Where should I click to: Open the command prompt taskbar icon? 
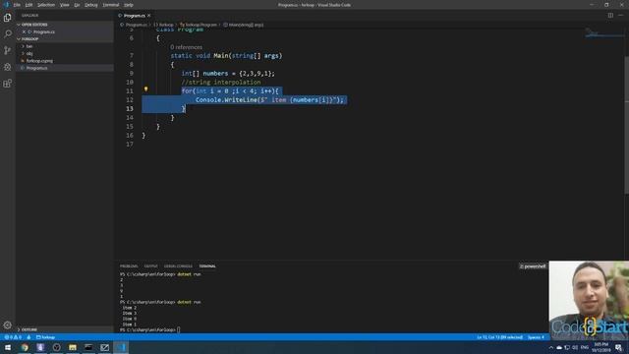88,347
